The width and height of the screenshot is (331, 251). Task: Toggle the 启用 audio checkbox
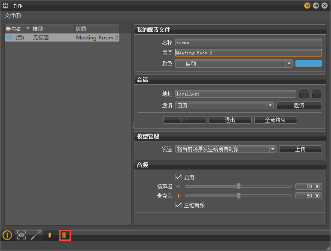178,177
